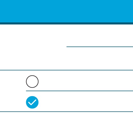Click the white space below the short underline
This screenshot has height=133, width=133.
[x=100, y=58]
